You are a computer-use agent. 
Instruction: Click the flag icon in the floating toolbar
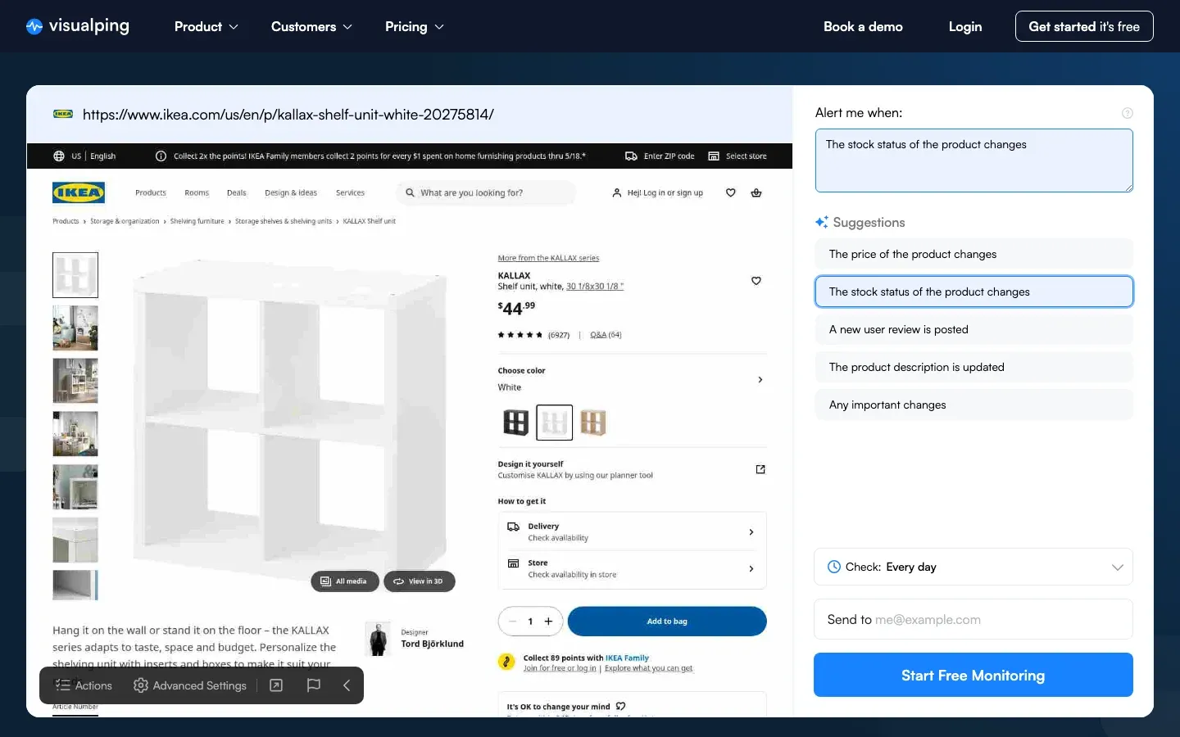click(313, 685)
